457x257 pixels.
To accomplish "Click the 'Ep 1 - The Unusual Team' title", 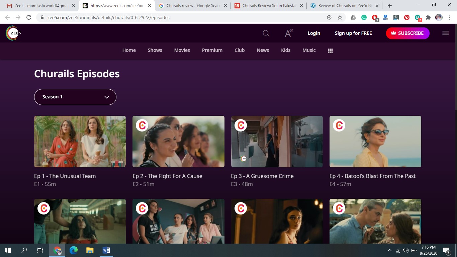I will pyautogui.click(x=65, y=176).
